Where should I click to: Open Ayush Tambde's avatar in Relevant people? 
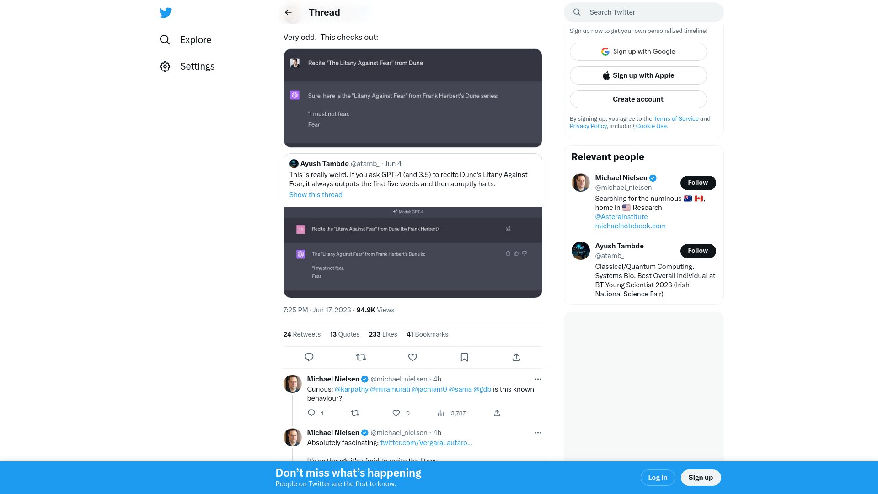click(581, 251)
